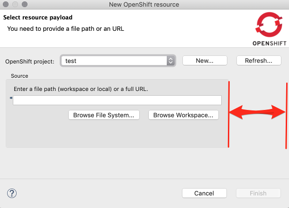Click the 'New OpenShift resource' title bar text

pyautogui.click(x=144, y=5)
